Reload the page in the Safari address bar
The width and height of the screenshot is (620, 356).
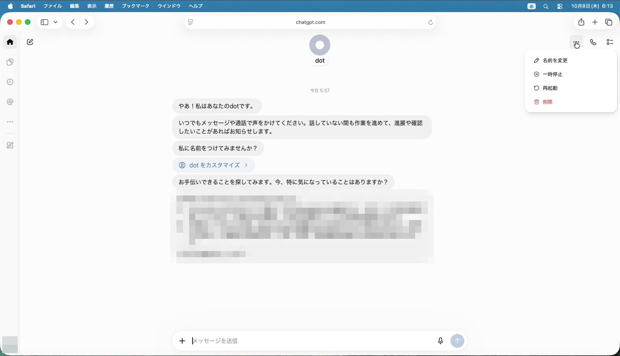(x=430, y=22)
